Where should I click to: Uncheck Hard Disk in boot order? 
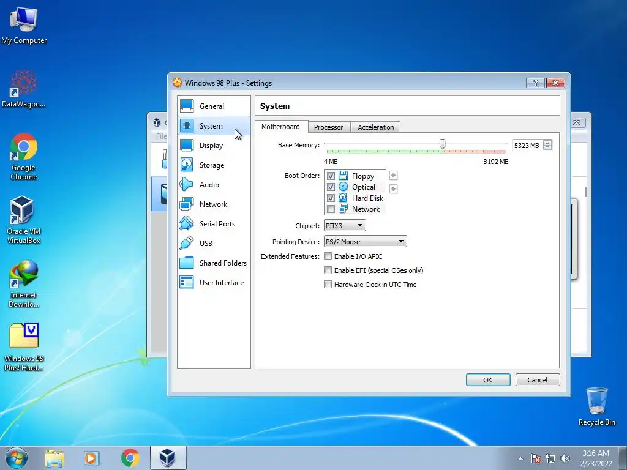(331, 198)
